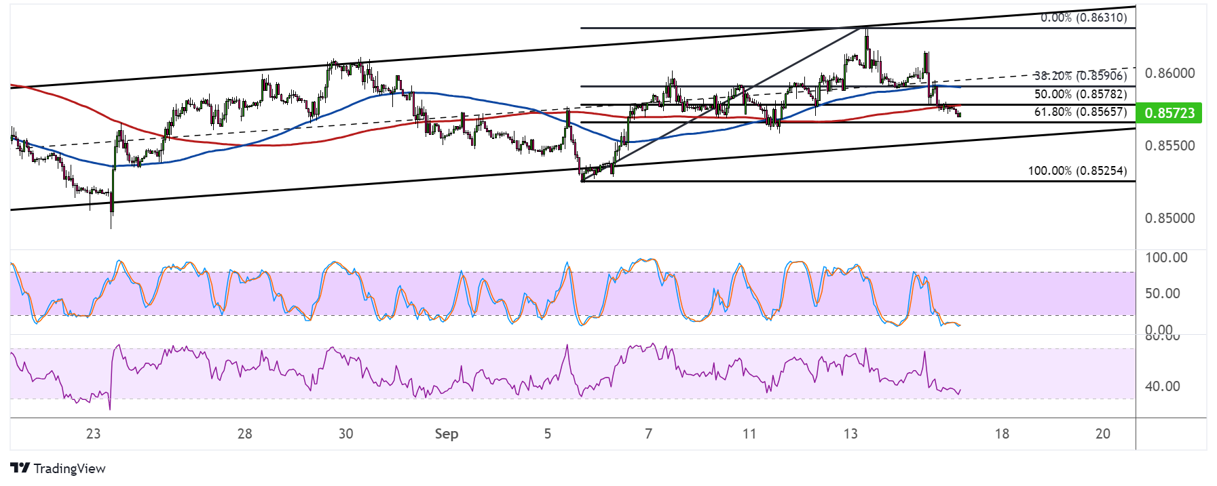Image resolution: width=1217 pixels, height=486 pixels.
Task: Click the TradingView logo
Action: coord(58,468)
